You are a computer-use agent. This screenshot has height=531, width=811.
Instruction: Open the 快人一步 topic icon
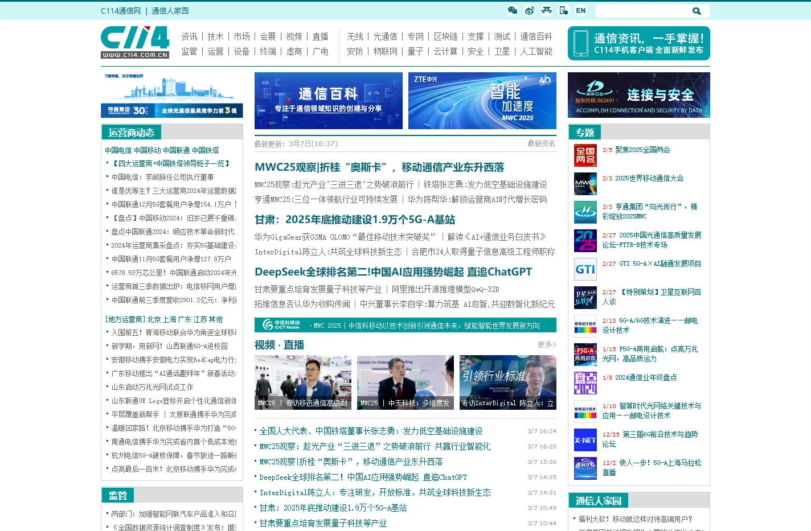pos(585,468)
